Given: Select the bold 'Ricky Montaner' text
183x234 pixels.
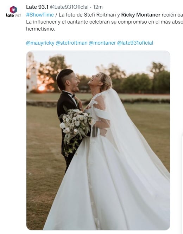Looking at the screenshot, I should 141,15.
